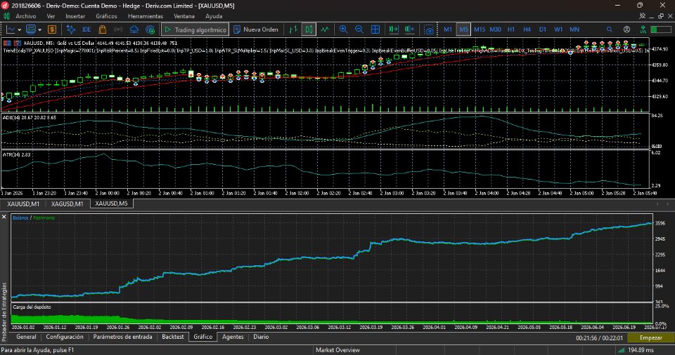
Task: Select the D1 timeframe
Action: (x=542, y=29)
